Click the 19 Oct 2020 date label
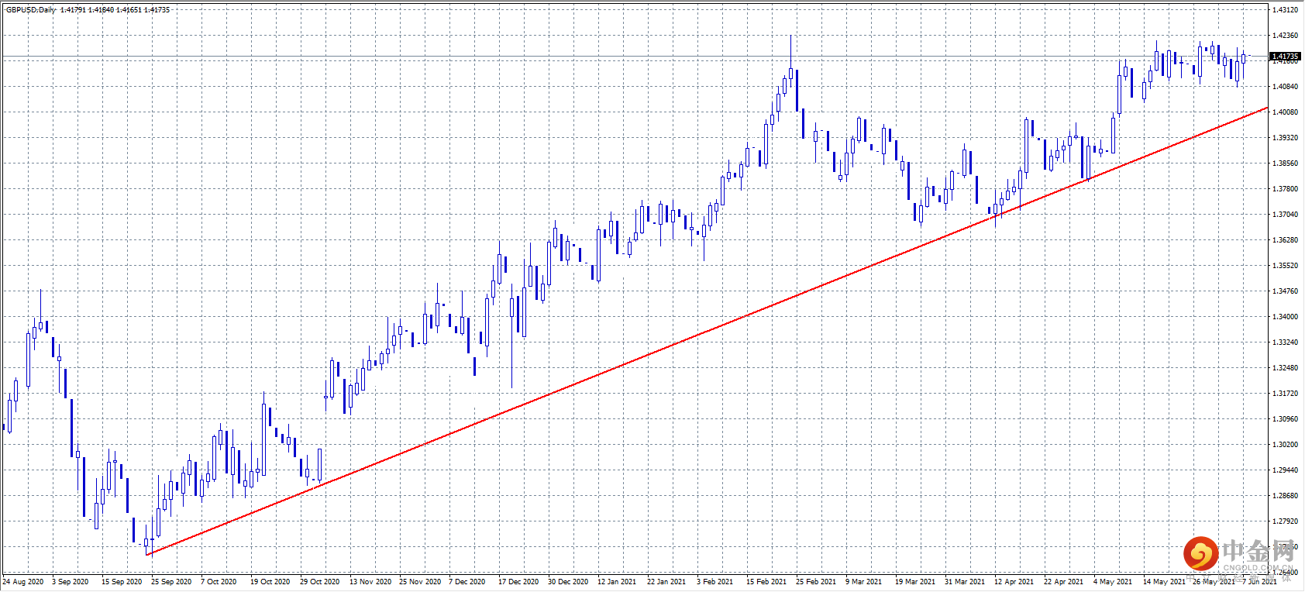The width and height of the screenshot is (1305, 592). click(270, 582)
